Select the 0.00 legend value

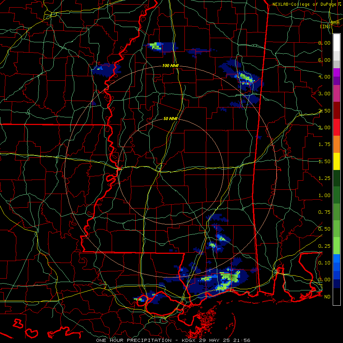pos(324,280)
